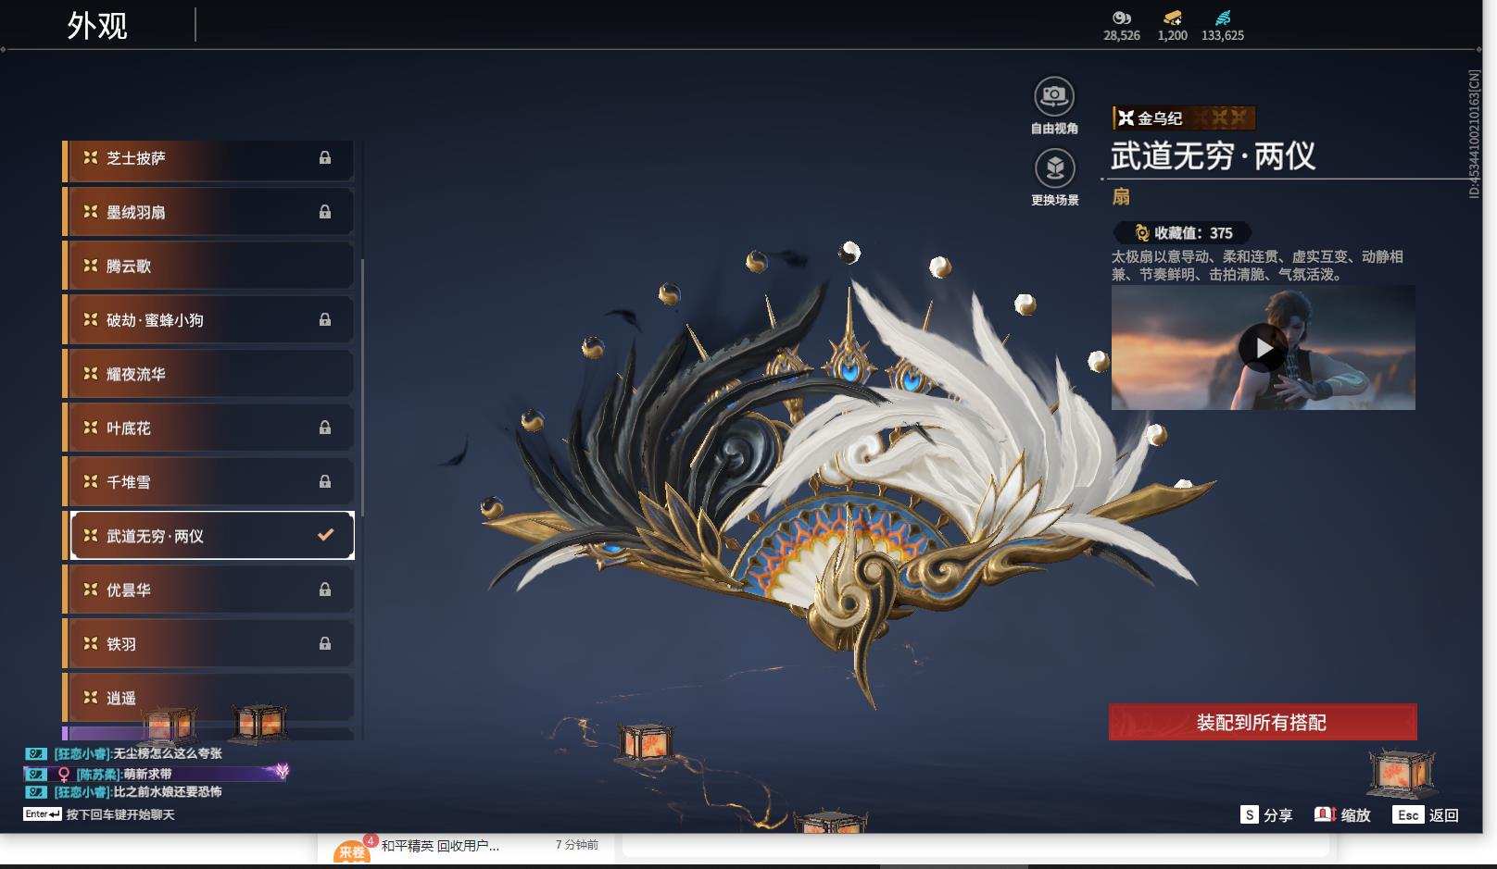Click chat channel icon beside 陈苏柔 message

tap(35, 774)
